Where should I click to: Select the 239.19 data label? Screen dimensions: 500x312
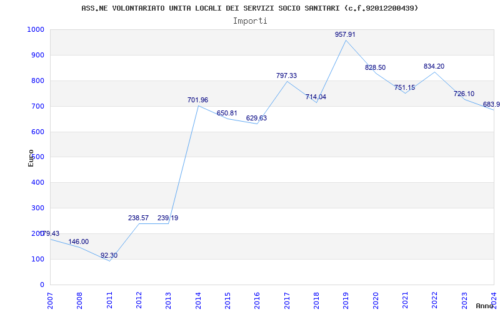pyautogui.click(x=167, y=218)
